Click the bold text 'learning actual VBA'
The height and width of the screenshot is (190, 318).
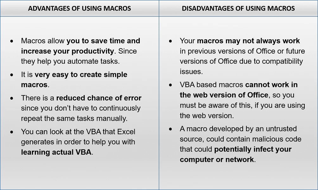[56, 152]
